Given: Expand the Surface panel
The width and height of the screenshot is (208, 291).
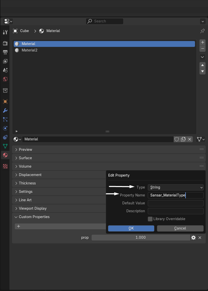Looking at the screenshot, I should coord(26,158).
